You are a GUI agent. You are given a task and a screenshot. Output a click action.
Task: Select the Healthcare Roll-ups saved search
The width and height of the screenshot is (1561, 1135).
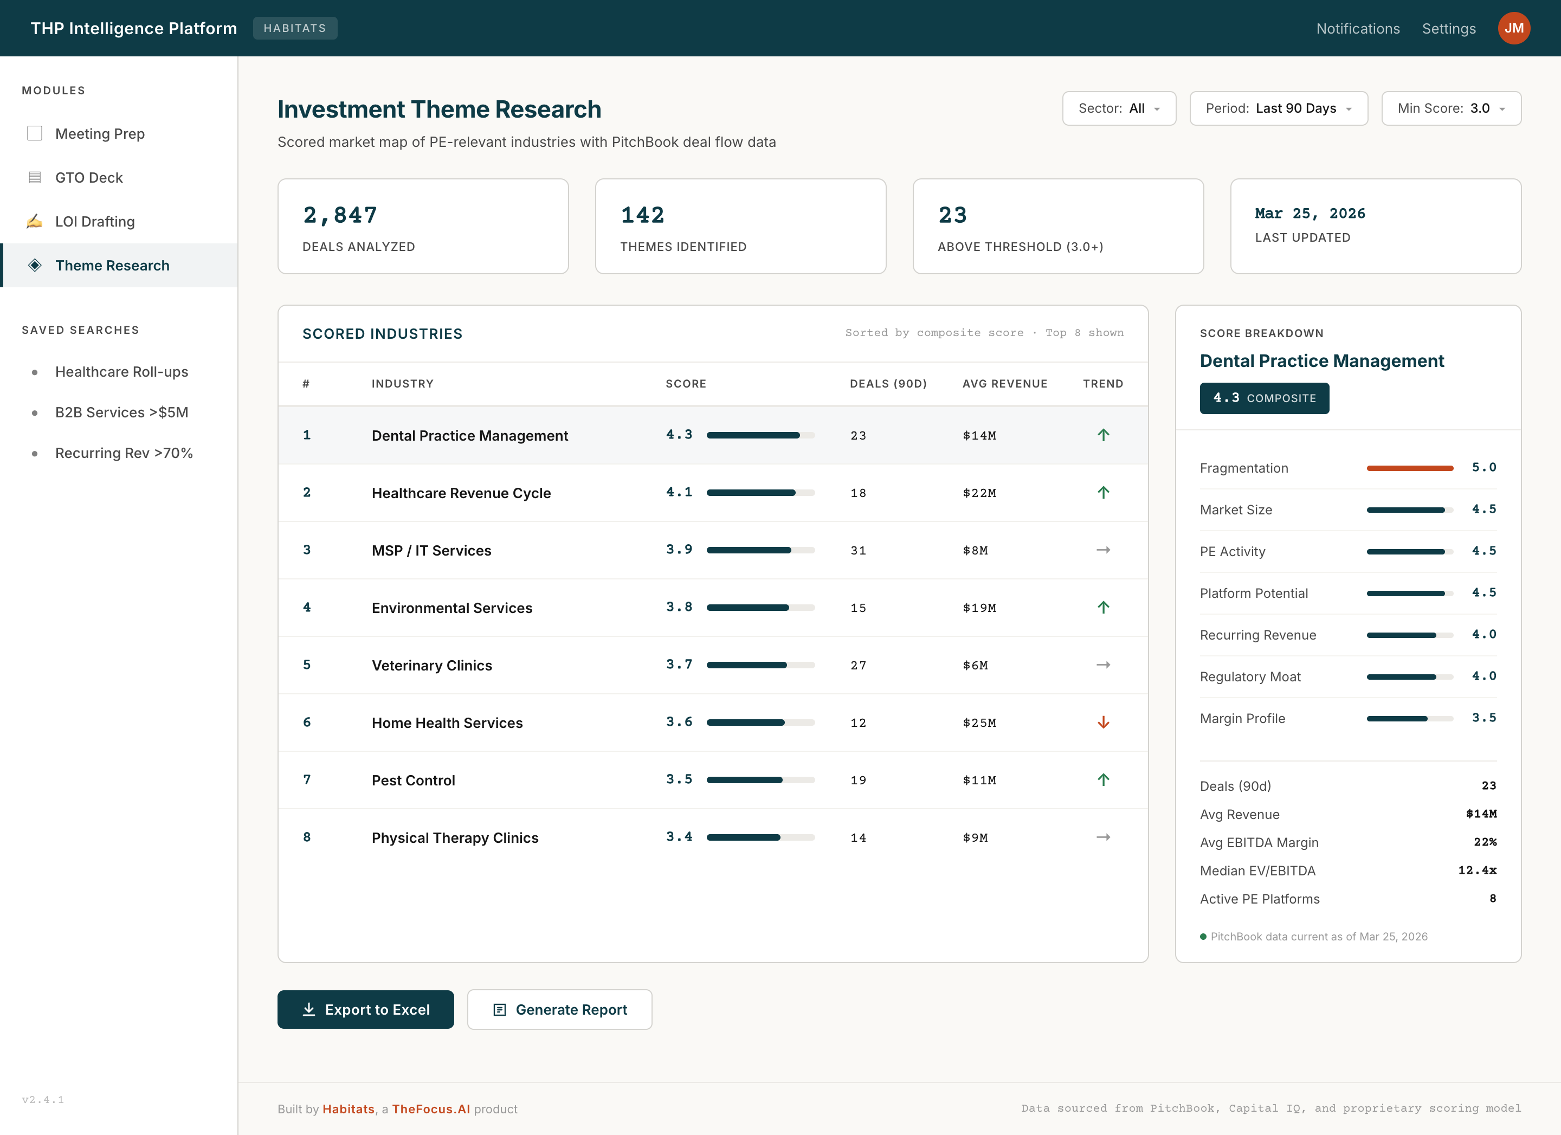pyautogui.click(x=121, y=372)
